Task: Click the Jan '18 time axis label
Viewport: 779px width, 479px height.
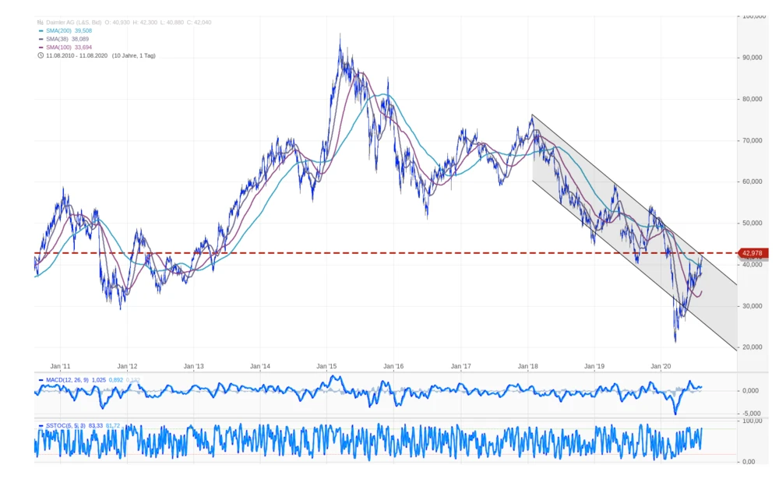Action: 527,365
